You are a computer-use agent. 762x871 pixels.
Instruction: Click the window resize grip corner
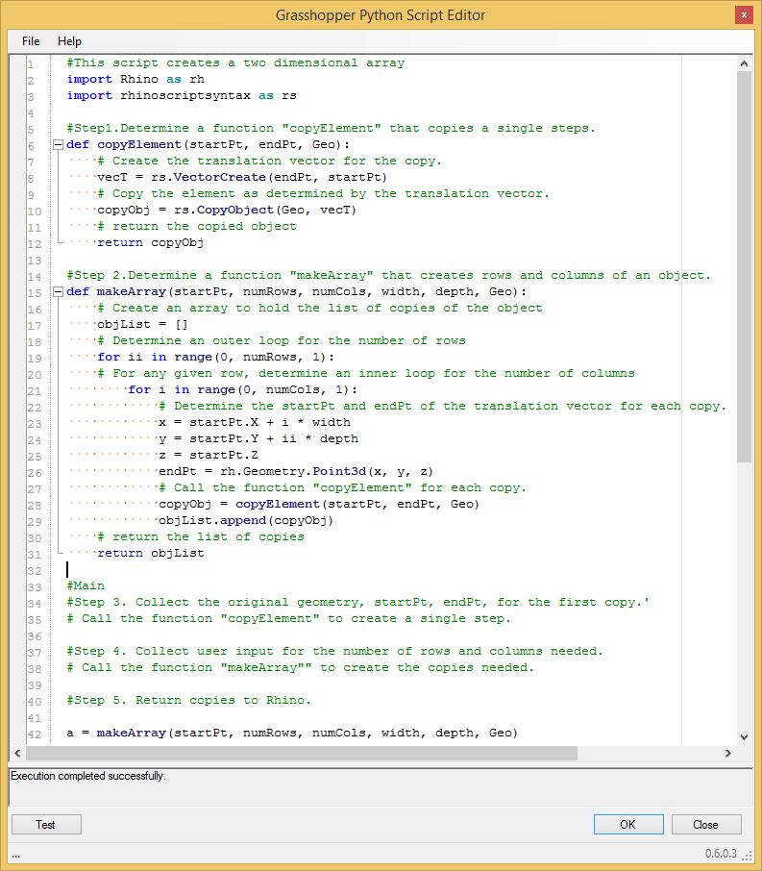tap(749, 857)
